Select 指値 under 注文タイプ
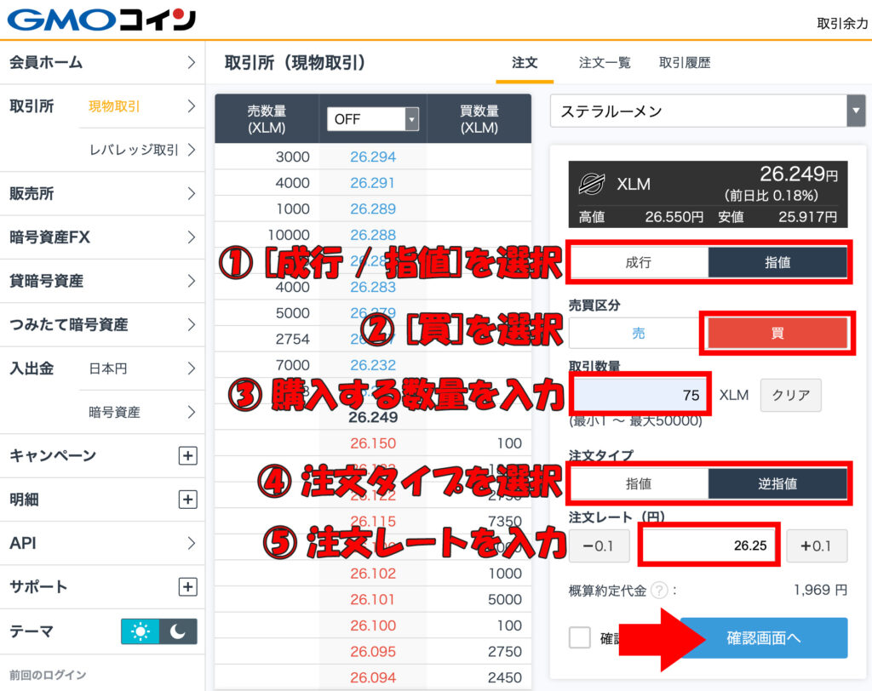The width and height of the screenshot is (872, 691). (x=639, y=483)
